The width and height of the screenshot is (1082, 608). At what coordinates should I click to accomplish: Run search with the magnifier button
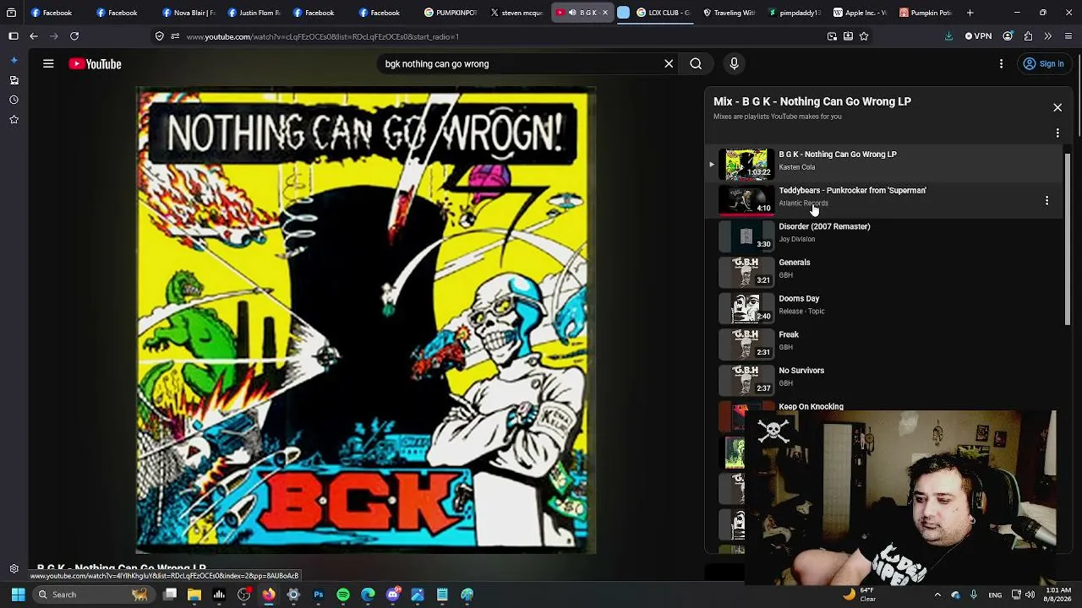point(696,64)
